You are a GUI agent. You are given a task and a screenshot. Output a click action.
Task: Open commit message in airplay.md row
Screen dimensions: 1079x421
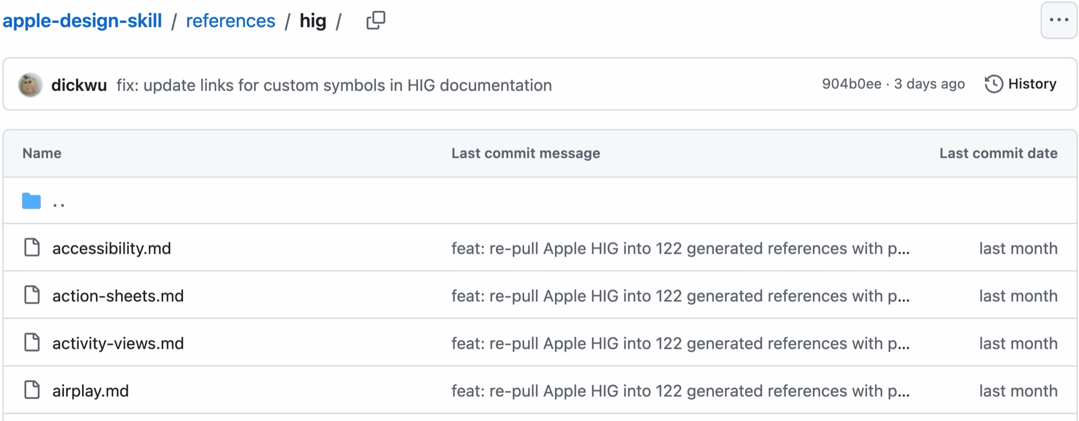coord(680,391)
